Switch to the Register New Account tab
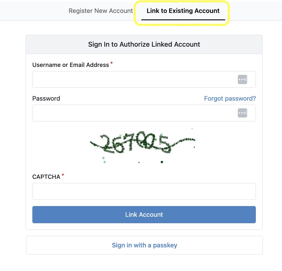282x271 pixels. (x=100, y=11)
